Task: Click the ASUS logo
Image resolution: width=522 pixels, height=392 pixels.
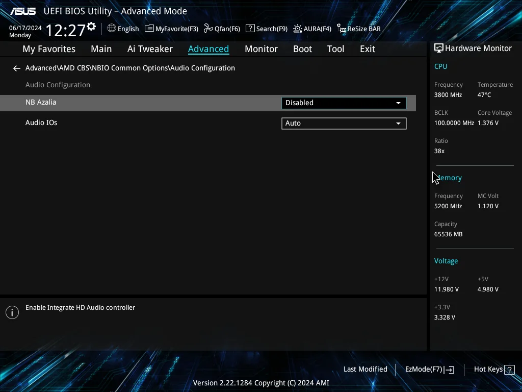Action: (23, 11)
